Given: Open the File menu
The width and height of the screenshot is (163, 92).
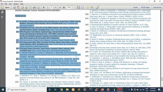Looking at the screenshot, I should click(x=2, y=4).
